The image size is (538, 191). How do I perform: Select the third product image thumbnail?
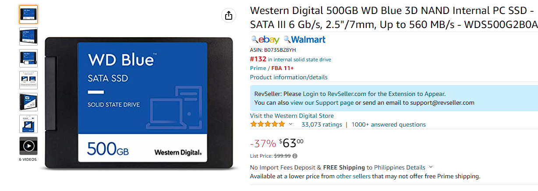(28, 58)
